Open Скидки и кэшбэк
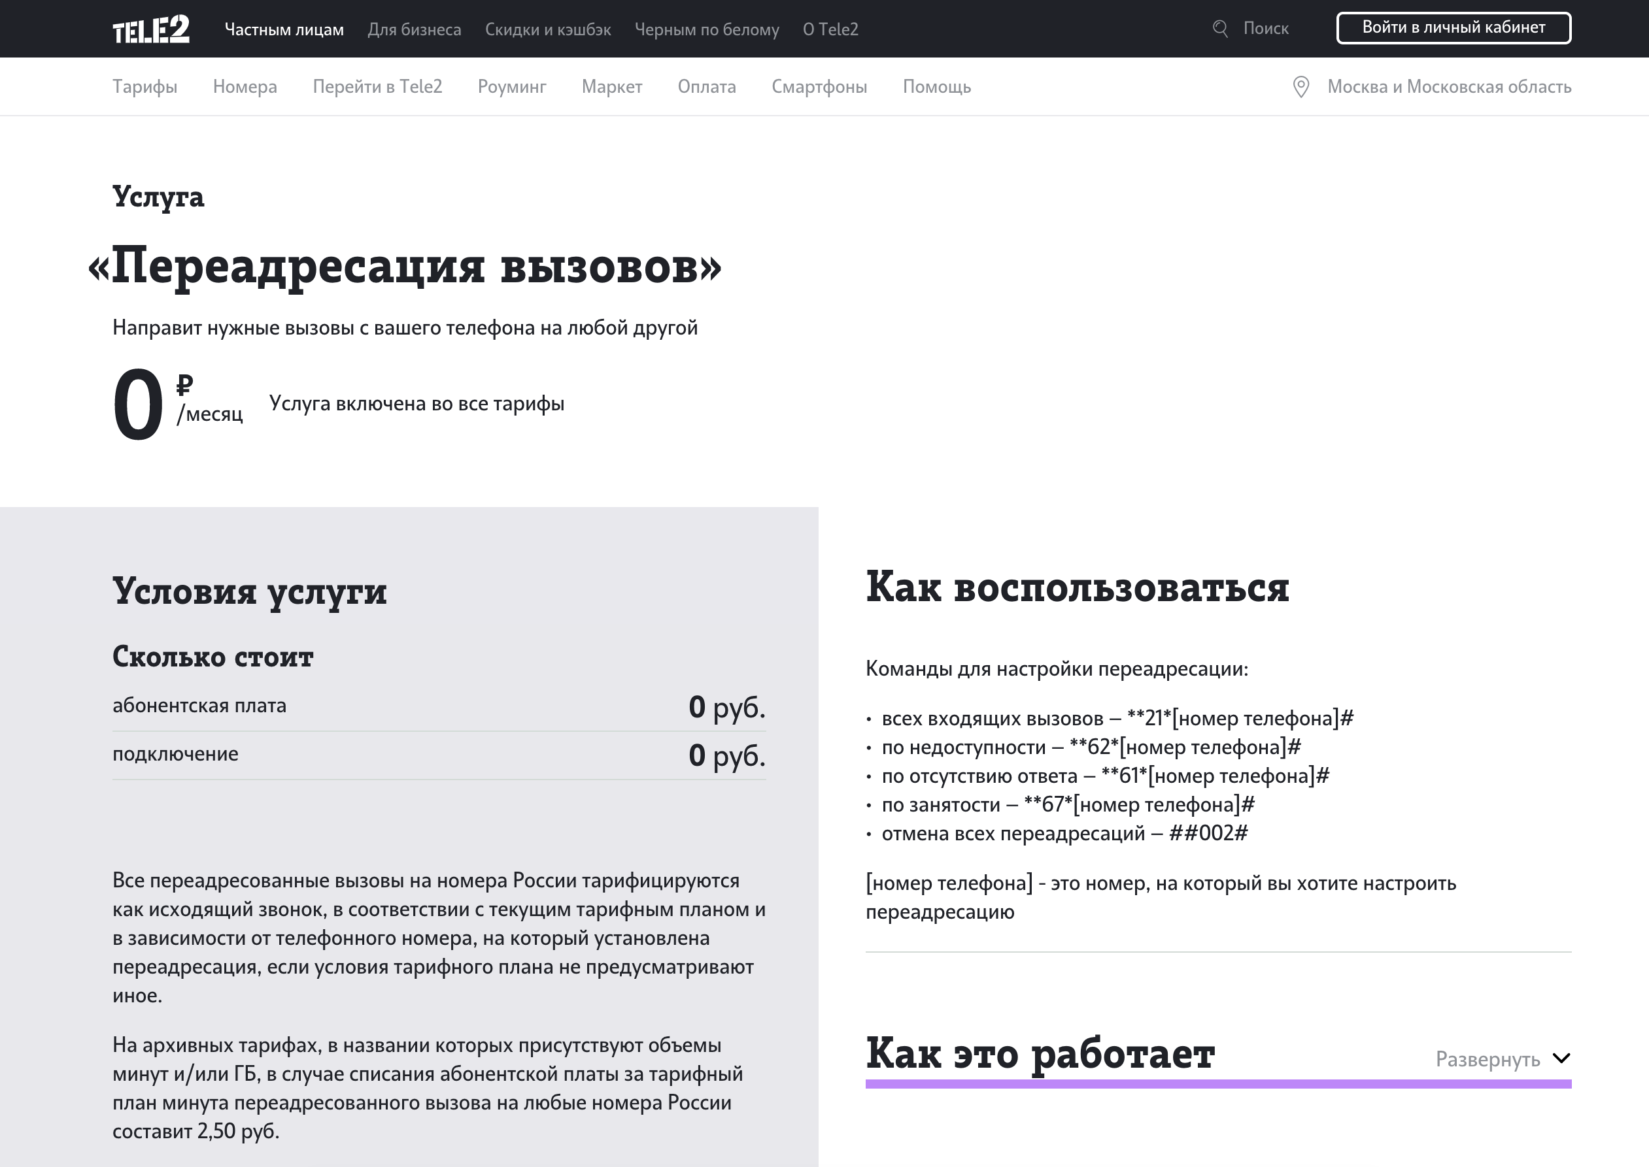1649x1167 pixels. [x=548, y=29]
